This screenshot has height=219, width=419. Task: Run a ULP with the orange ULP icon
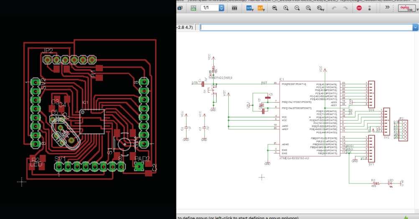pos(261,8)
